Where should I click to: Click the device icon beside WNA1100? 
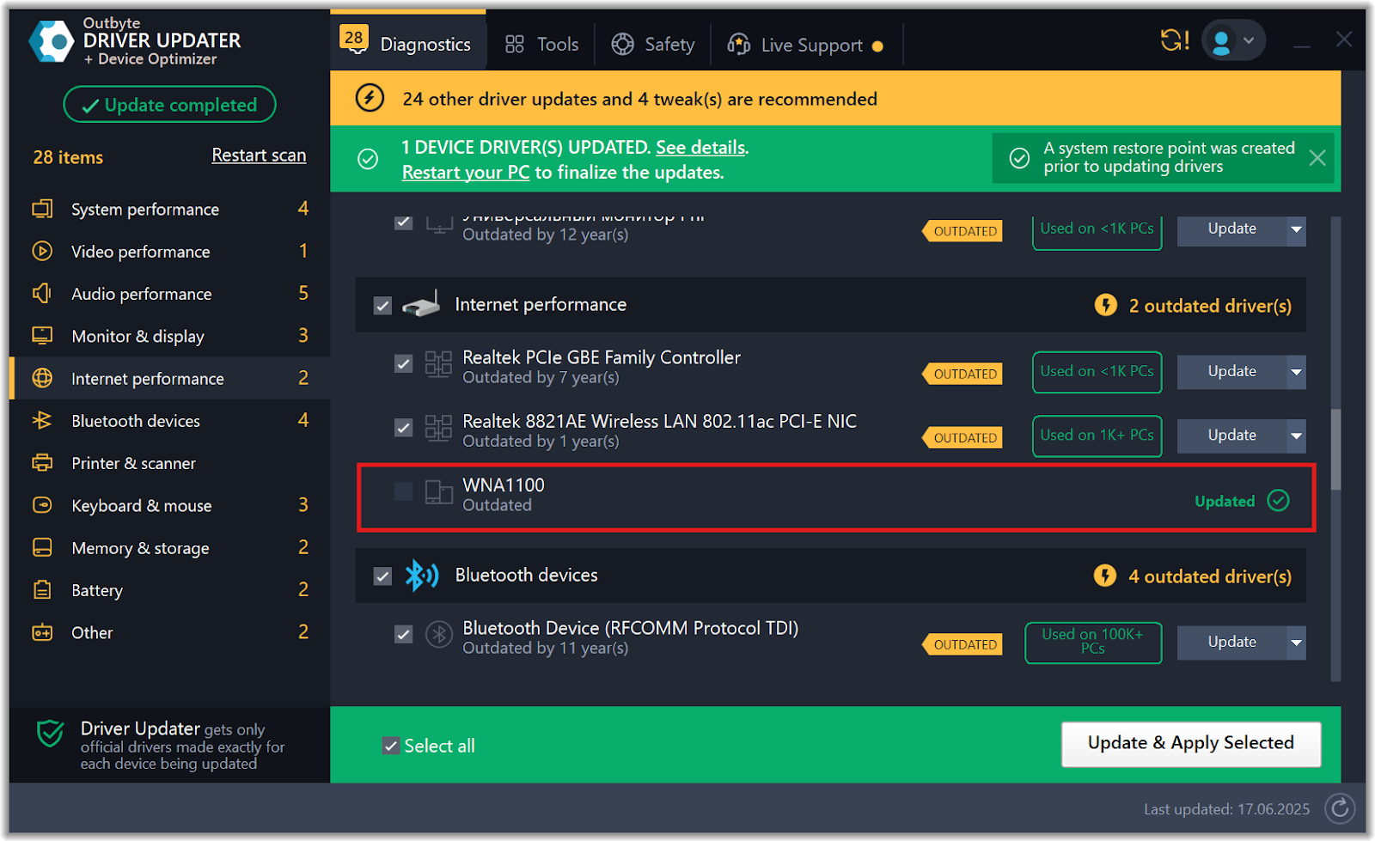(x=438, y=491)
